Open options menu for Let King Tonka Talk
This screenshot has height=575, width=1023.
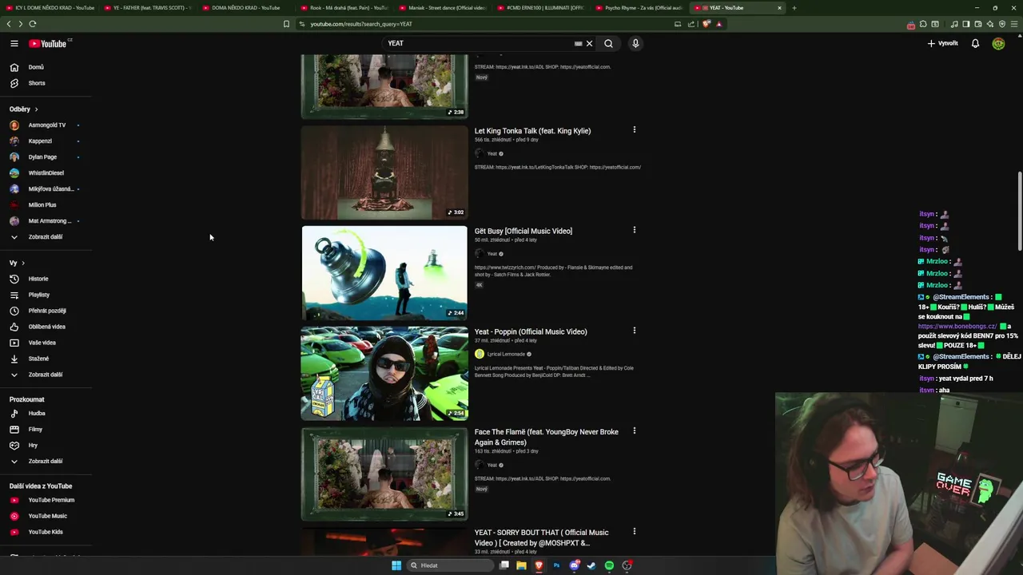(x=635, y=129)
